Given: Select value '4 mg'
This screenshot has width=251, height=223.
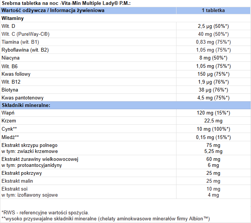Looking at the screenshot, I should click(x=213, y=195).
